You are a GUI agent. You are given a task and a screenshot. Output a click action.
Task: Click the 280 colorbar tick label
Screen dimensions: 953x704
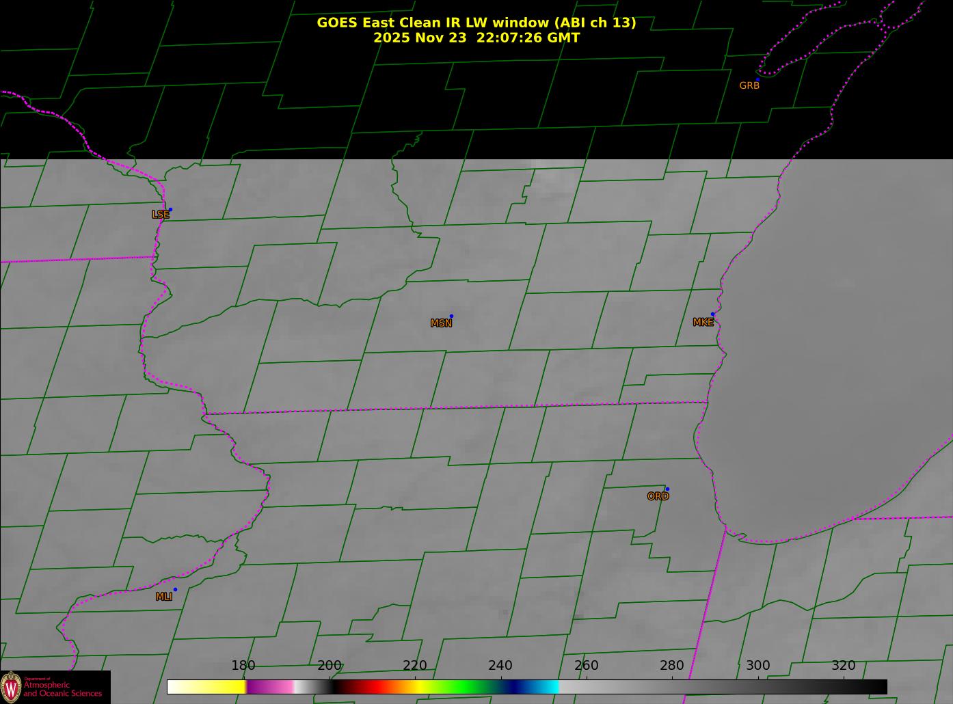(x=672, y=666)
